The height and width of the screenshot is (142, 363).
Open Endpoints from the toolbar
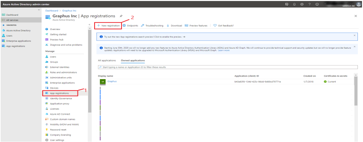(130, 26)
